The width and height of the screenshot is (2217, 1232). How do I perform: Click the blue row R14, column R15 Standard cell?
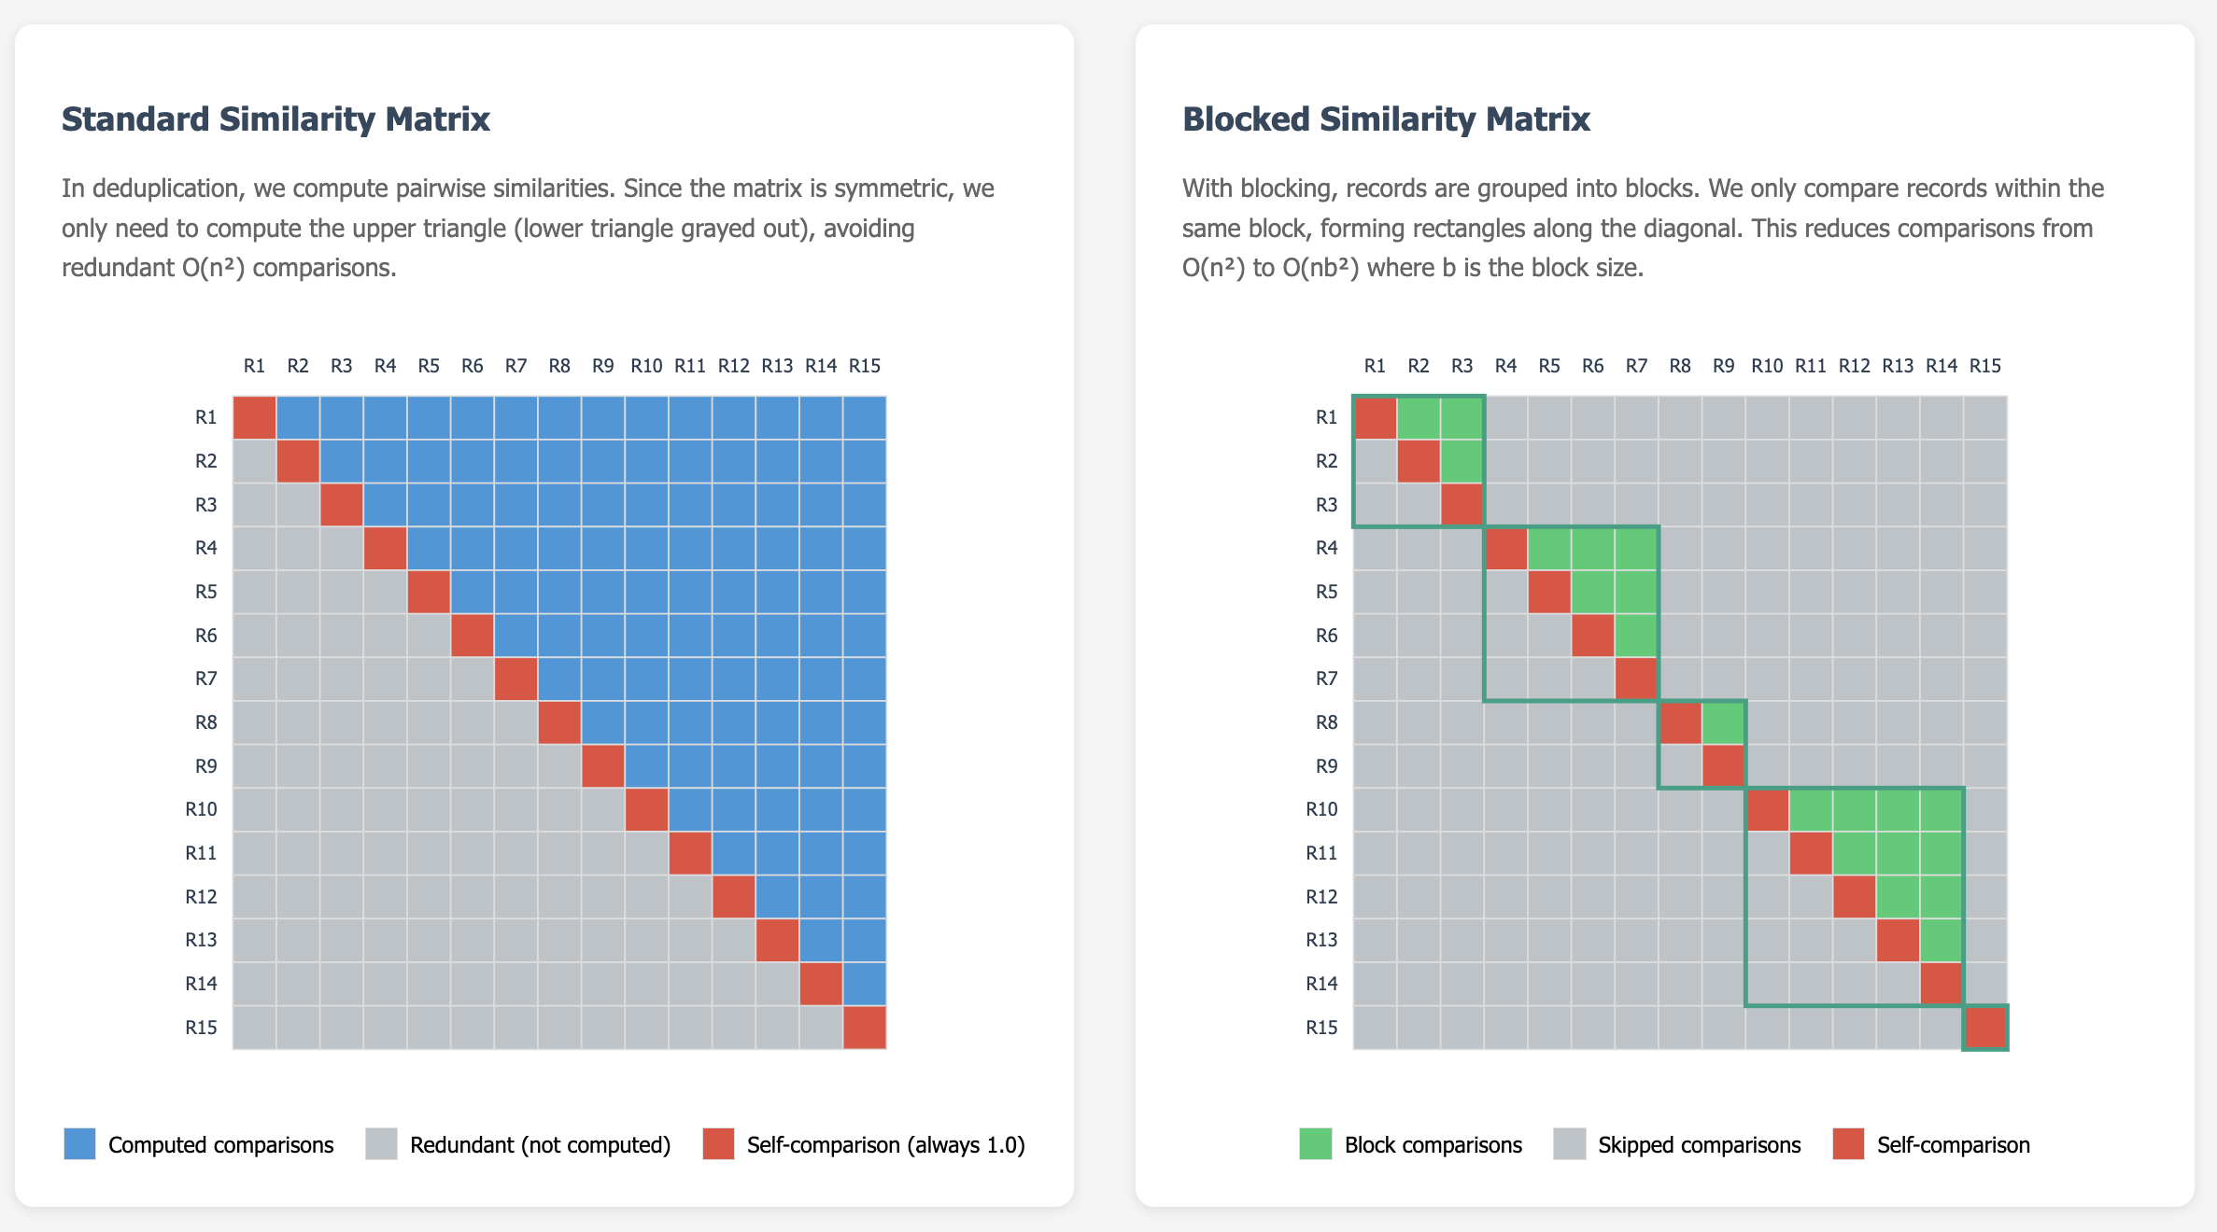(865, 984)
